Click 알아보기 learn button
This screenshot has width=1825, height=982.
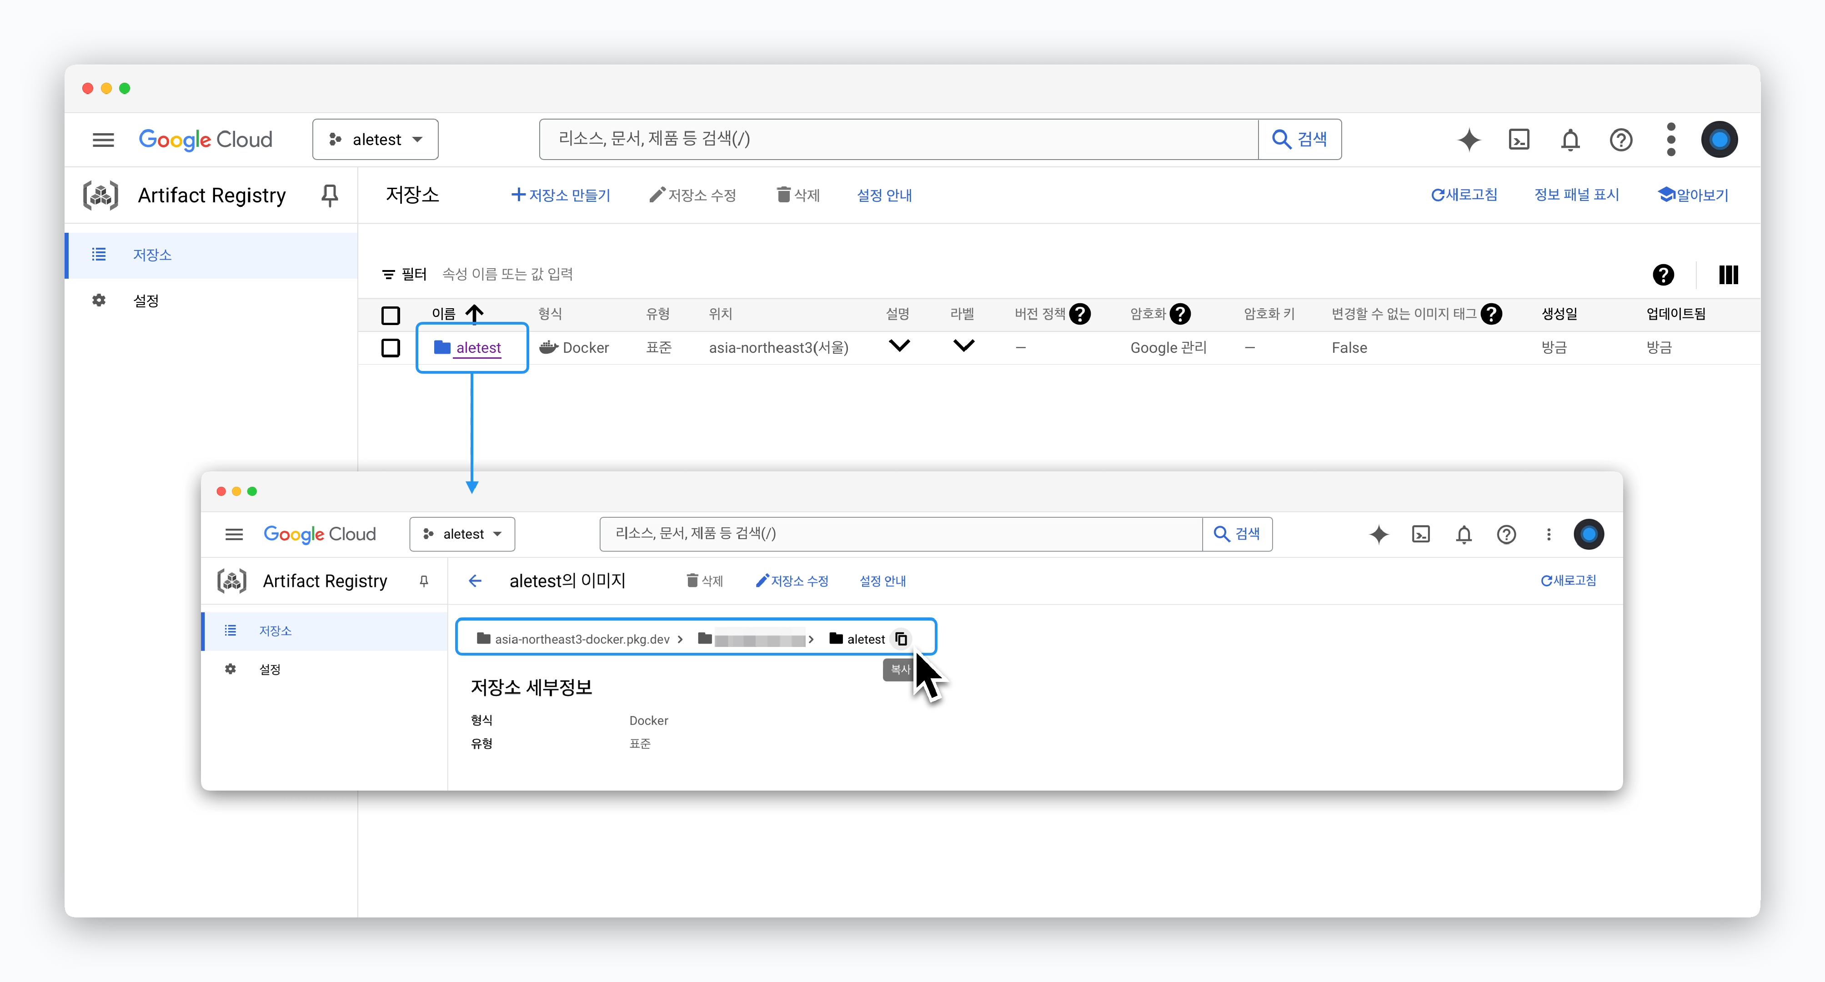(x=1693, y=195)
